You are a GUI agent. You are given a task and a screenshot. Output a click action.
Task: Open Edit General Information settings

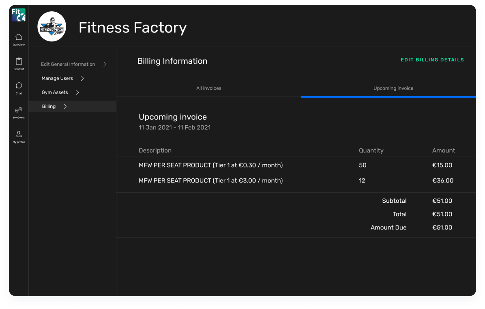point(68,64)
